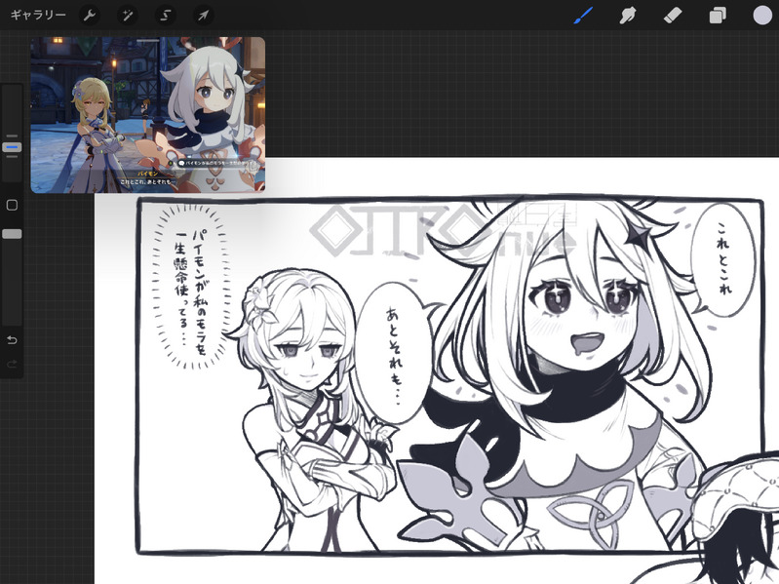The height and width of the screenshot is (584, 779).
Task: Tap the あとそれも speech bubble on canvas
Action: pyautogui.click(x=394, y=354)
